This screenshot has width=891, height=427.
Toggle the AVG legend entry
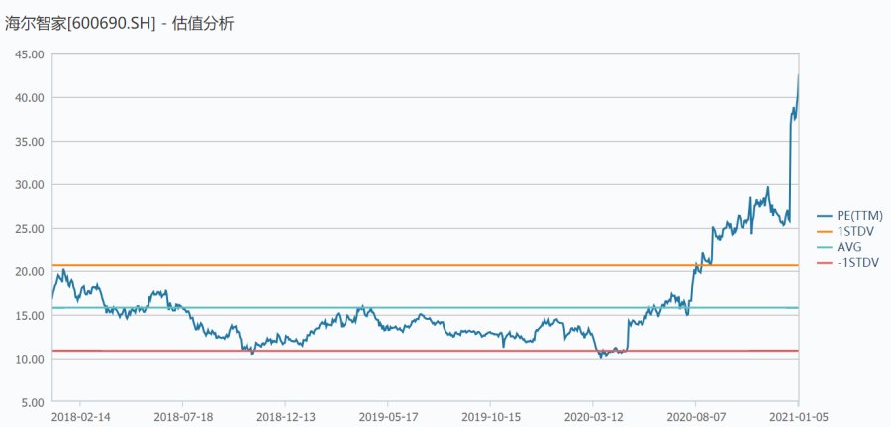(x=840, y=247)
